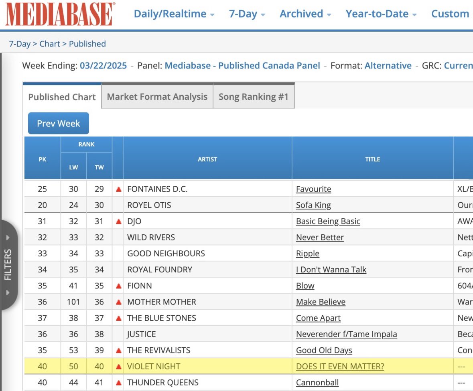Click the Prev Week button

tap(59, 123)
